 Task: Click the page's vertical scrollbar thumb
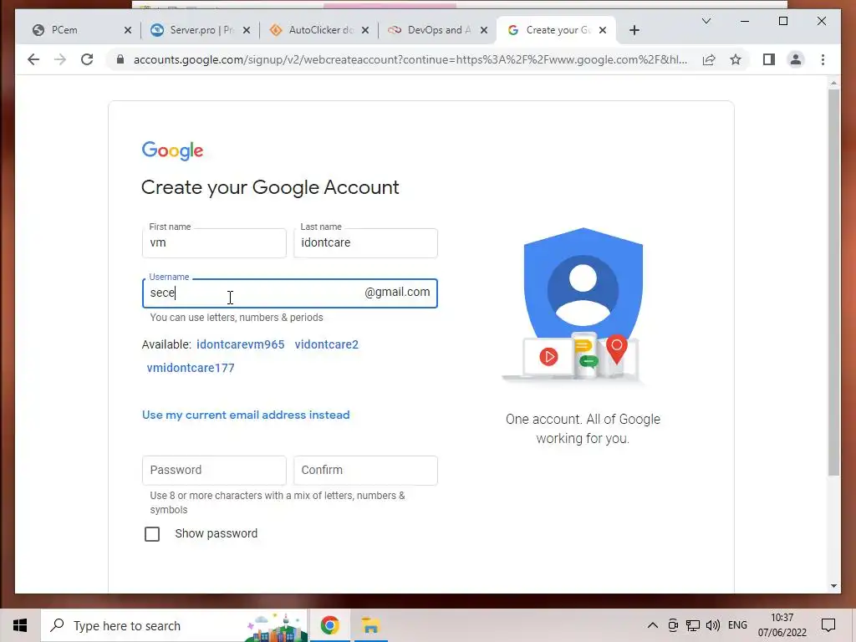[x=833, y=281]
